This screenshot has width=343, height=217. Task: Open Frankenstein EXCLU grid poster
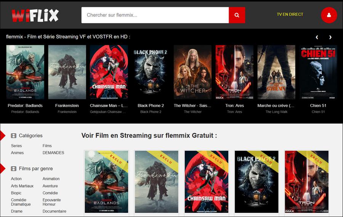click(x=156, y=182)
